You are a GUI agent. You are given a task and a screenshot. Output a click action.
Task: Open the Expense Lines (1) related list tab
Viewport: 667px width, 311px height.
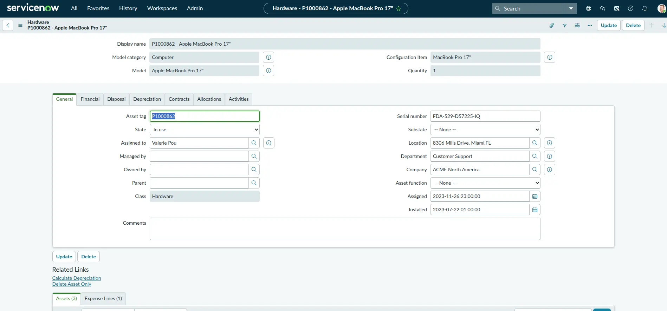point(103,299)
